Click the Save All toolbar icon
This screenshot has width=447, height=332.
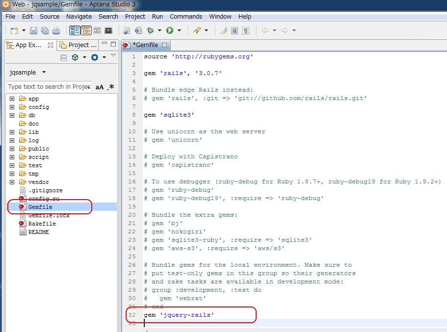click(x=45, y=30)
